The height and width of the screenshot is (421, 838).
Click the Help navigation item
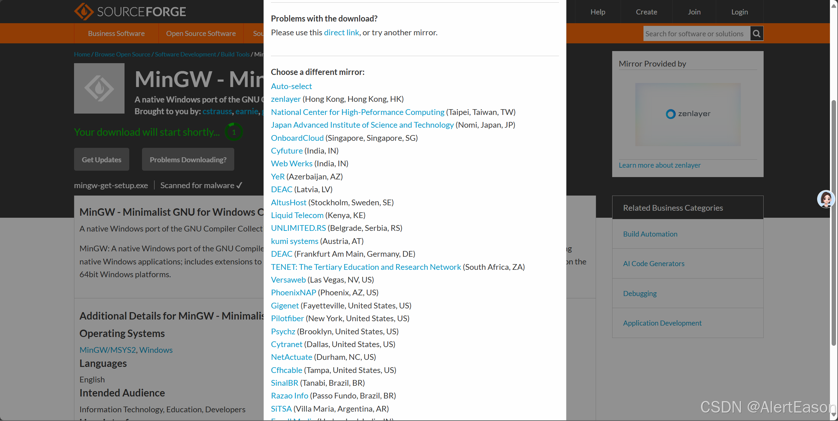coord(598,12)
